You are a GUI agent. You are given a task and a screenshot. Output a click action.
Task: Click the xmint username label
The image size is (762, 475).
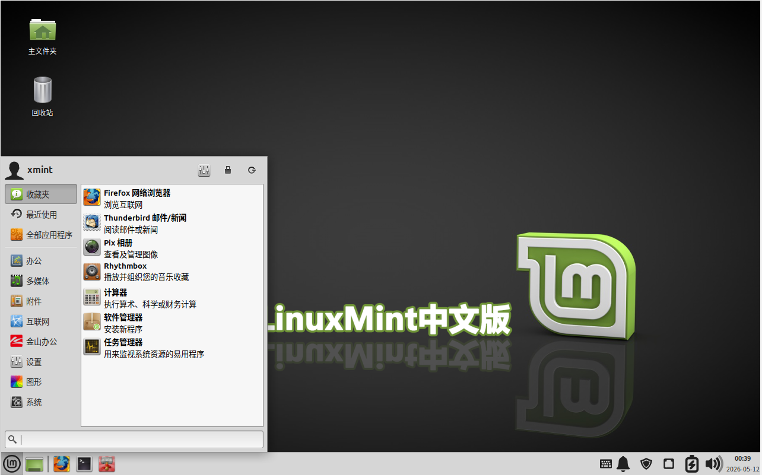pyautogui.click(x=40, y=170)
